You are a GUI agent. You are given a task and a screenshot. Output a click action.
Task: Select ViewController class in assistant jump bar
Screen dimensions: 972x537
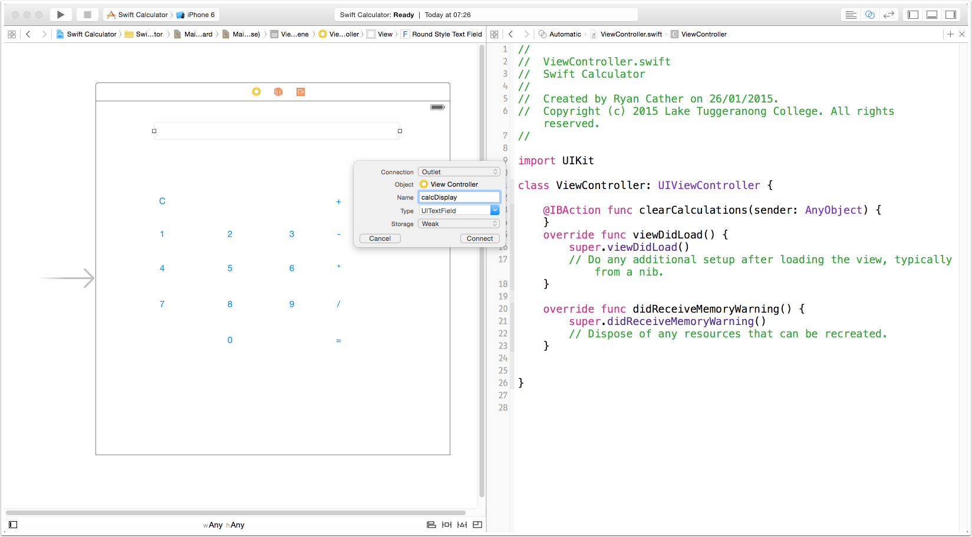click(x=699, y=34)
